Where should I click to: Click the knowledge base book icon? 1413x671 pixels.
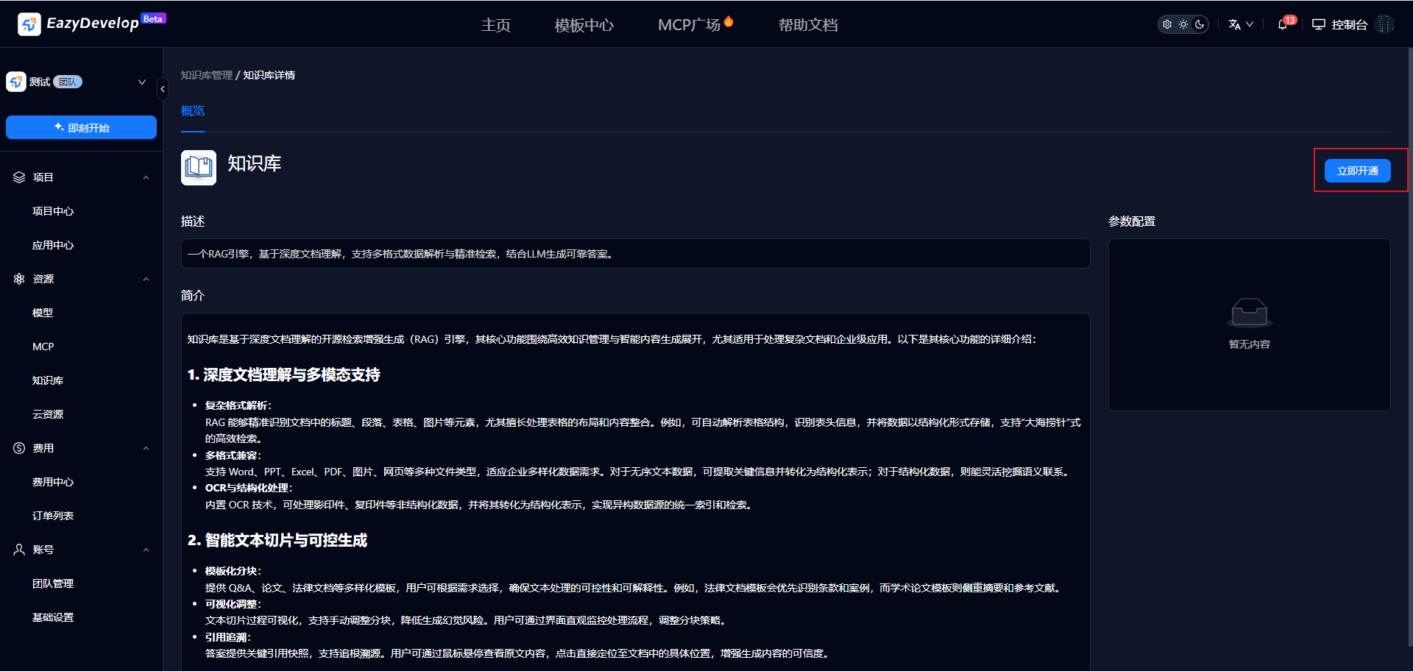tap(199, 168)
